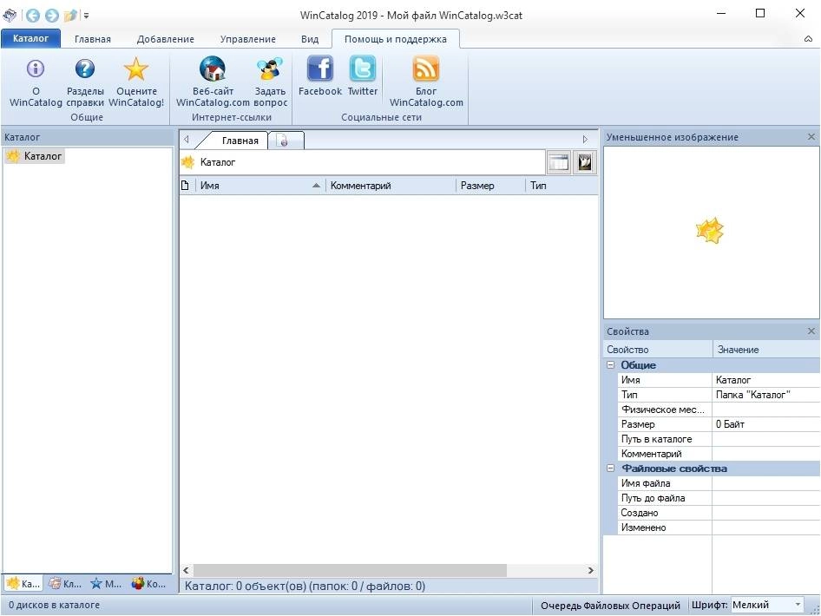Switch to the Управление ribbon tab
Image resolution: width=821 pixels, height=616 pixels.
pyautogui.click(x=247, y=39)
